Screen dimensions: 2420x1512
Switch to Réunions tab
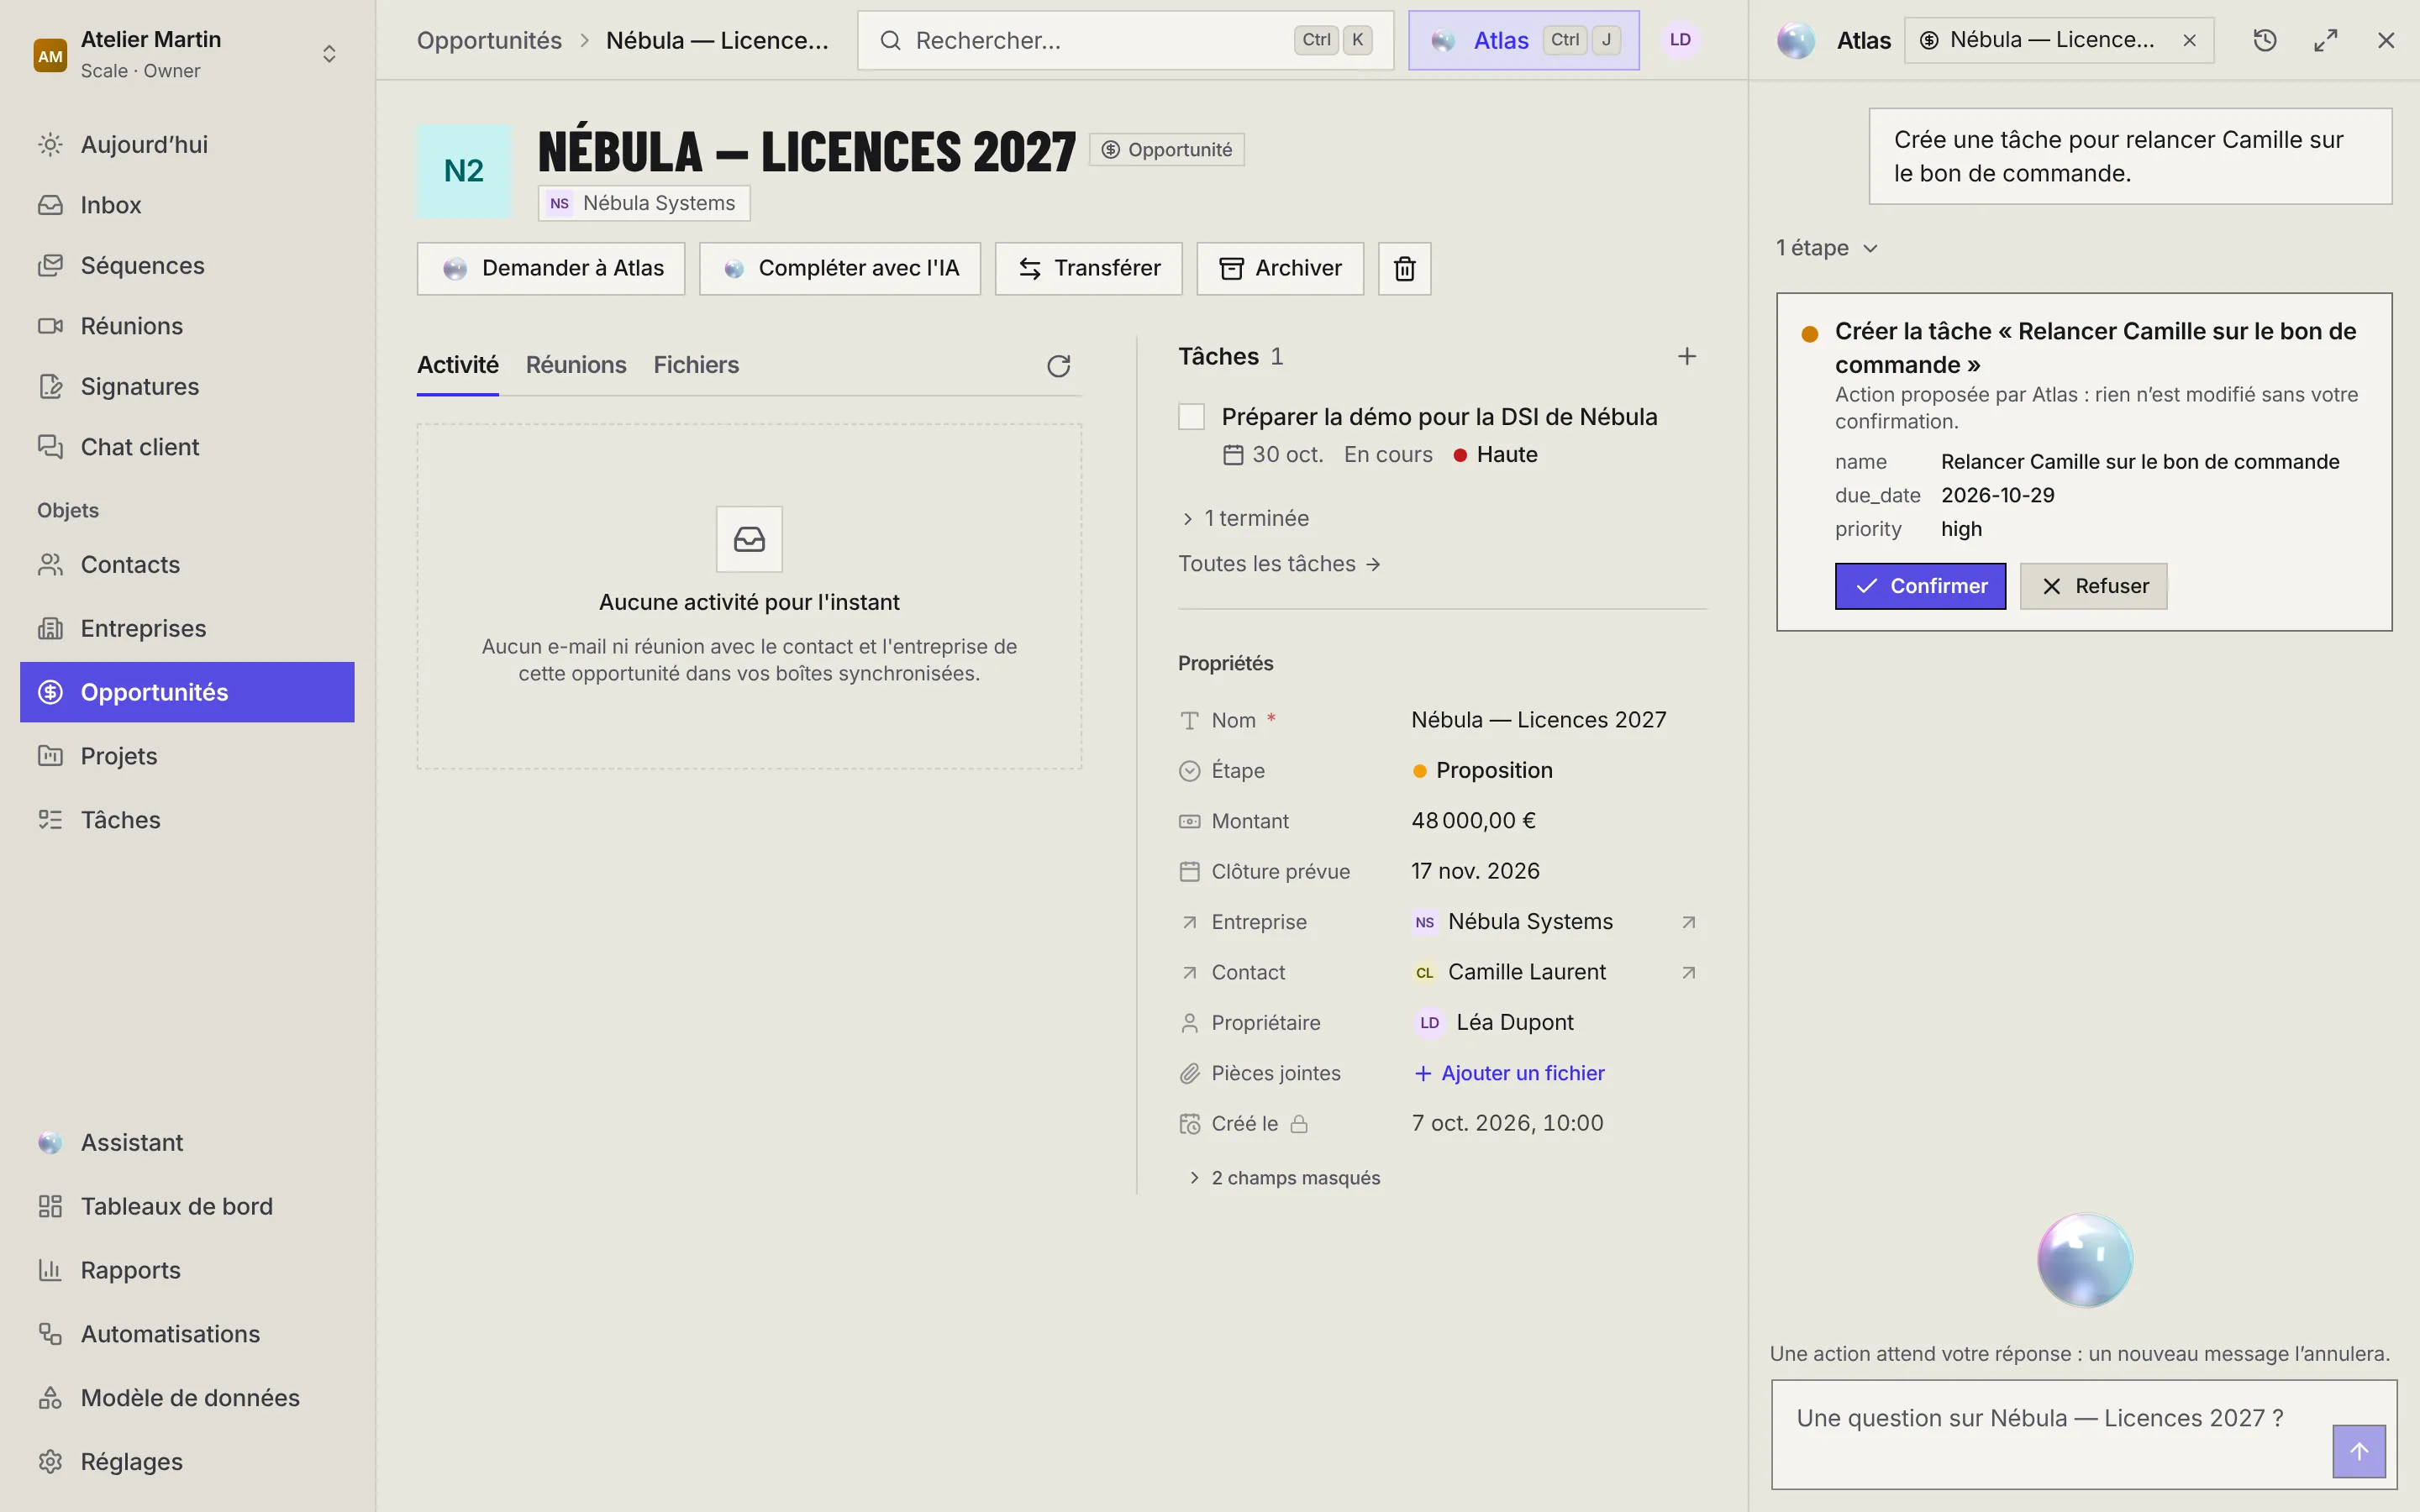[576, 365]
